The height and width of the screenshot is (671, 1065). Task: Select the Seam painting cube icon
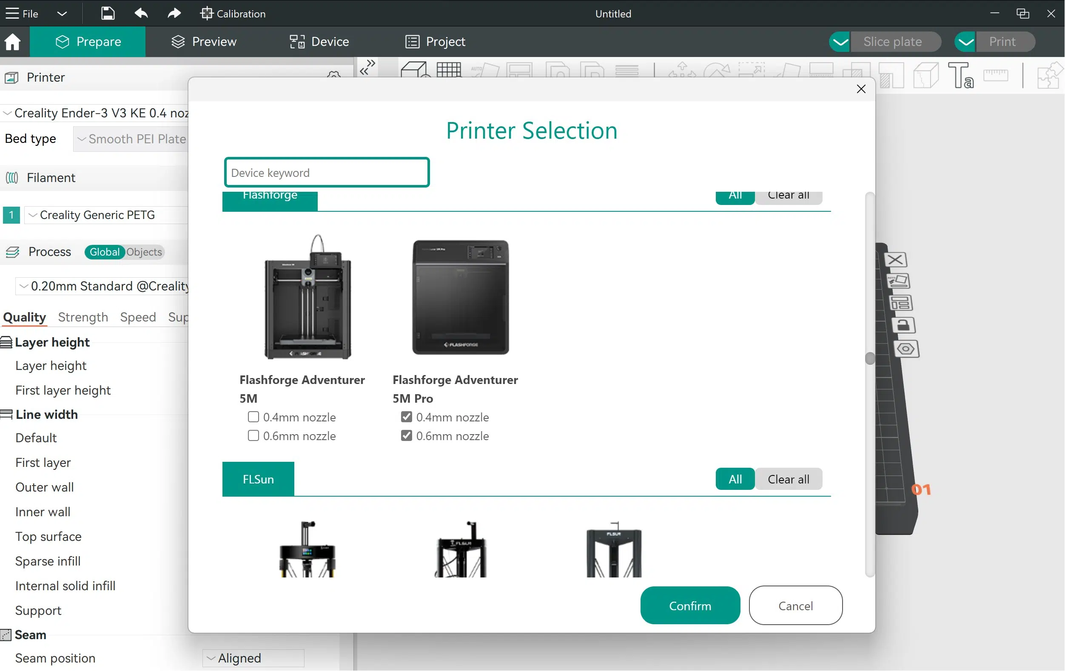click(926, 75)
